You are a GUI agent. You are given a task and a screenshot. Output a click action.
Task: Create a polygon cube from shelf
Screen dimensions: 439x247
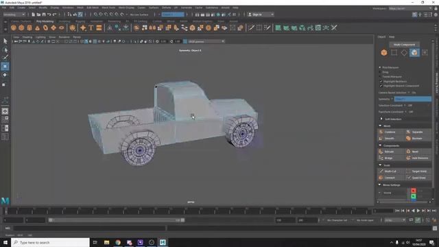point(21,27)
